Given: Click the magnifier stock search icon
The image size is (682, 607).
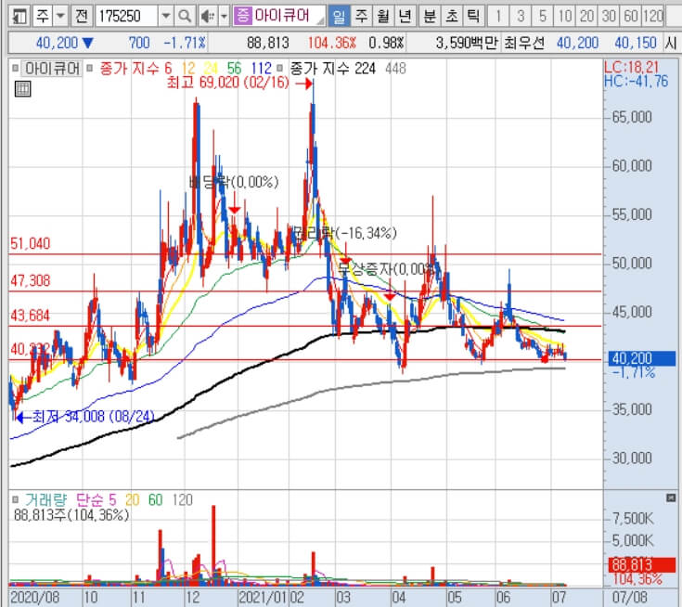Looking at the screenshot, I should [185, 17].
